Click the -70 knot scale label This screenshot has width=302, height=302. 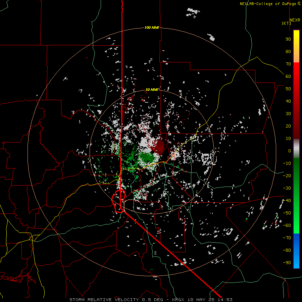pos(287,238)
